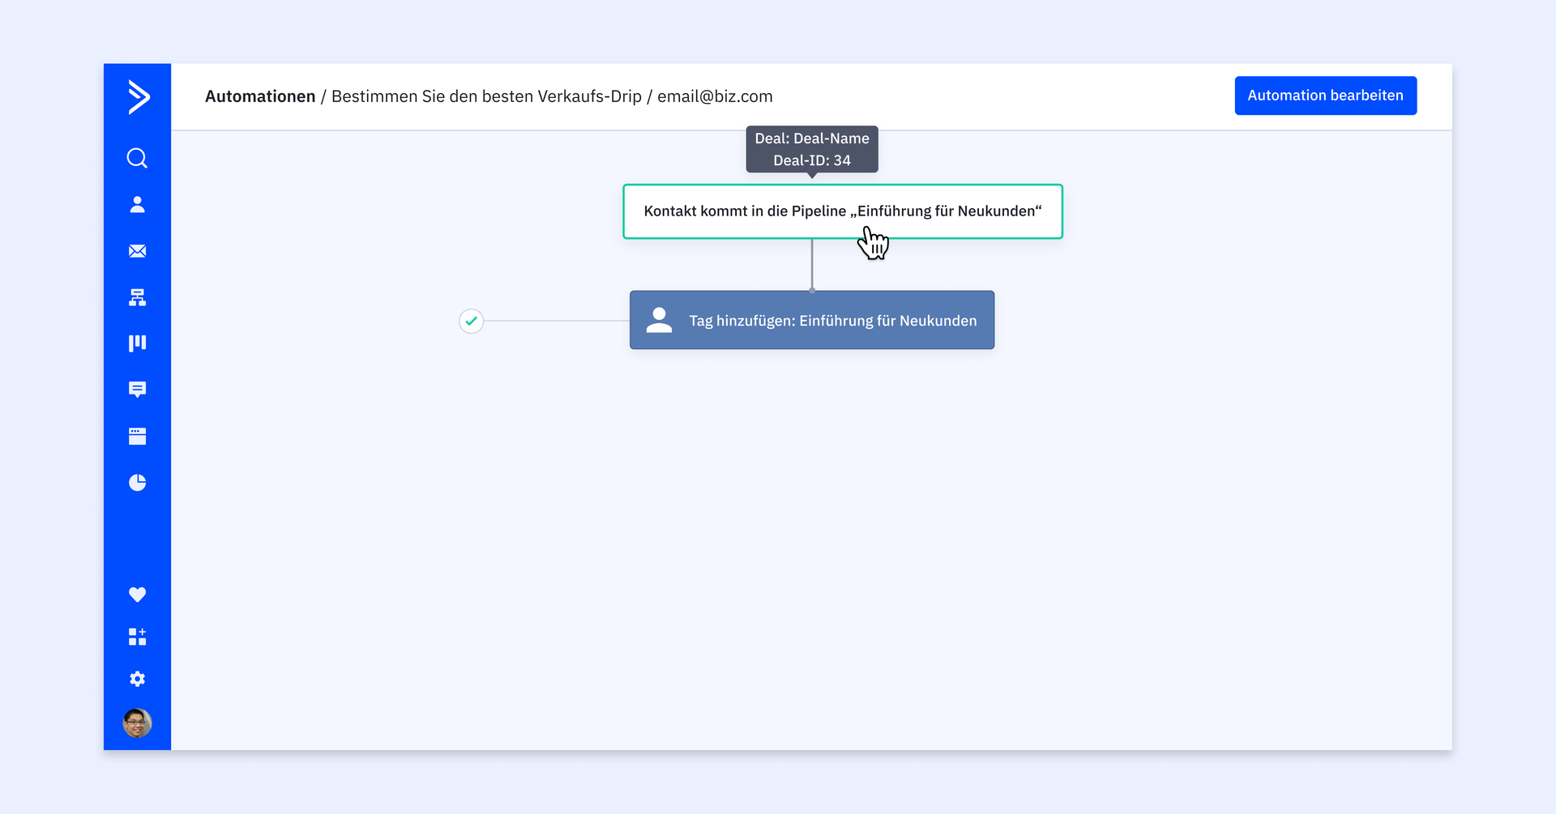Click the Automationen breadcrumb

tap(260, 96)
